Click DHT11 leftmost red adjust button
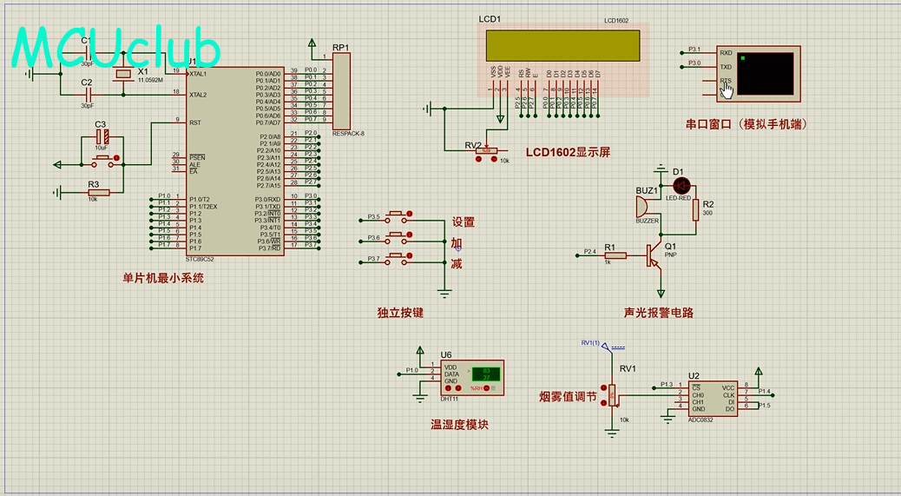The width and height of the screenshot is (901, 496). tap(448, 388)
